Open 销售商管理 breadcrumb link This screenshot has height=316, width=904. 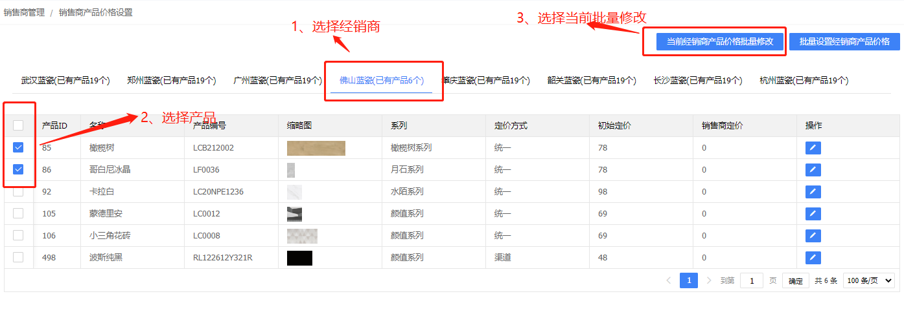coord(25,12)
